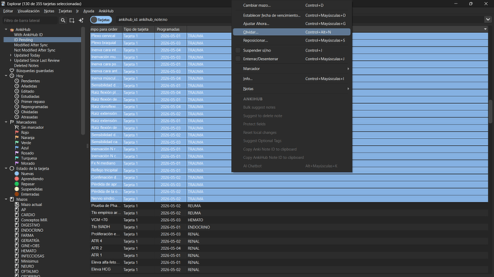Click the sidebar search magnifier icon
Viewport: 494px width, 277px height.
point(63,20)
